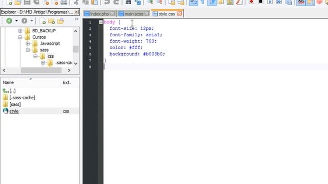The height and width of the screenshot is (184, 328).
Task: Click the Save toolbar icon
Action: [27, 2]
